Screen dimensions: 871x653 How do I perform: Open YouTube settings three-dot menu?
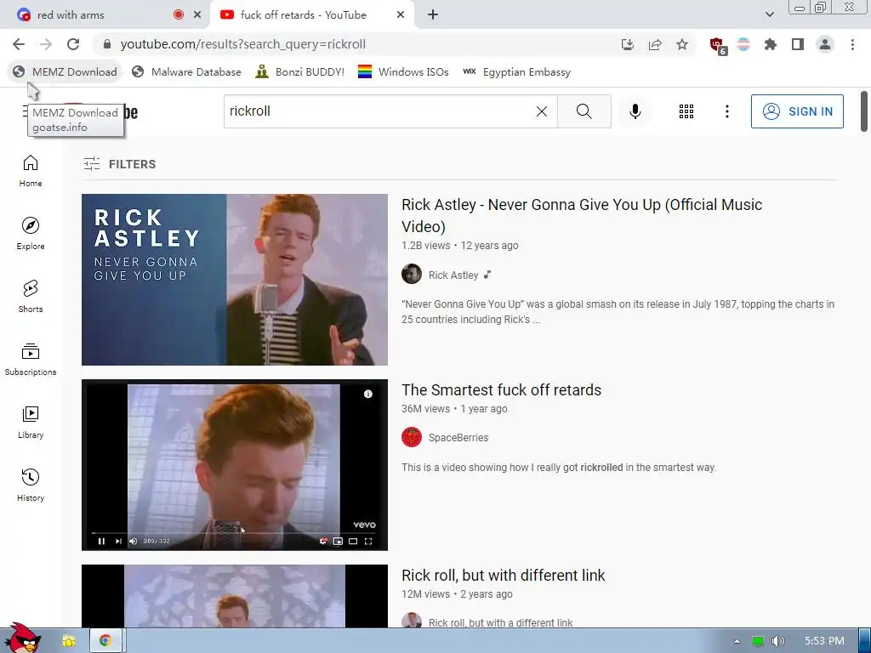click(726, 111)
